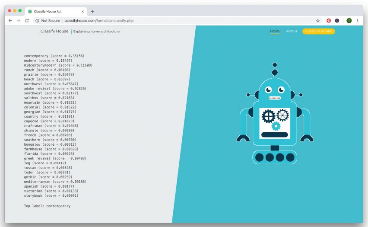The height and width of the screenshot is (227, 368).
Task: Click the Classify House. logo text
Action: pos(55,31)
